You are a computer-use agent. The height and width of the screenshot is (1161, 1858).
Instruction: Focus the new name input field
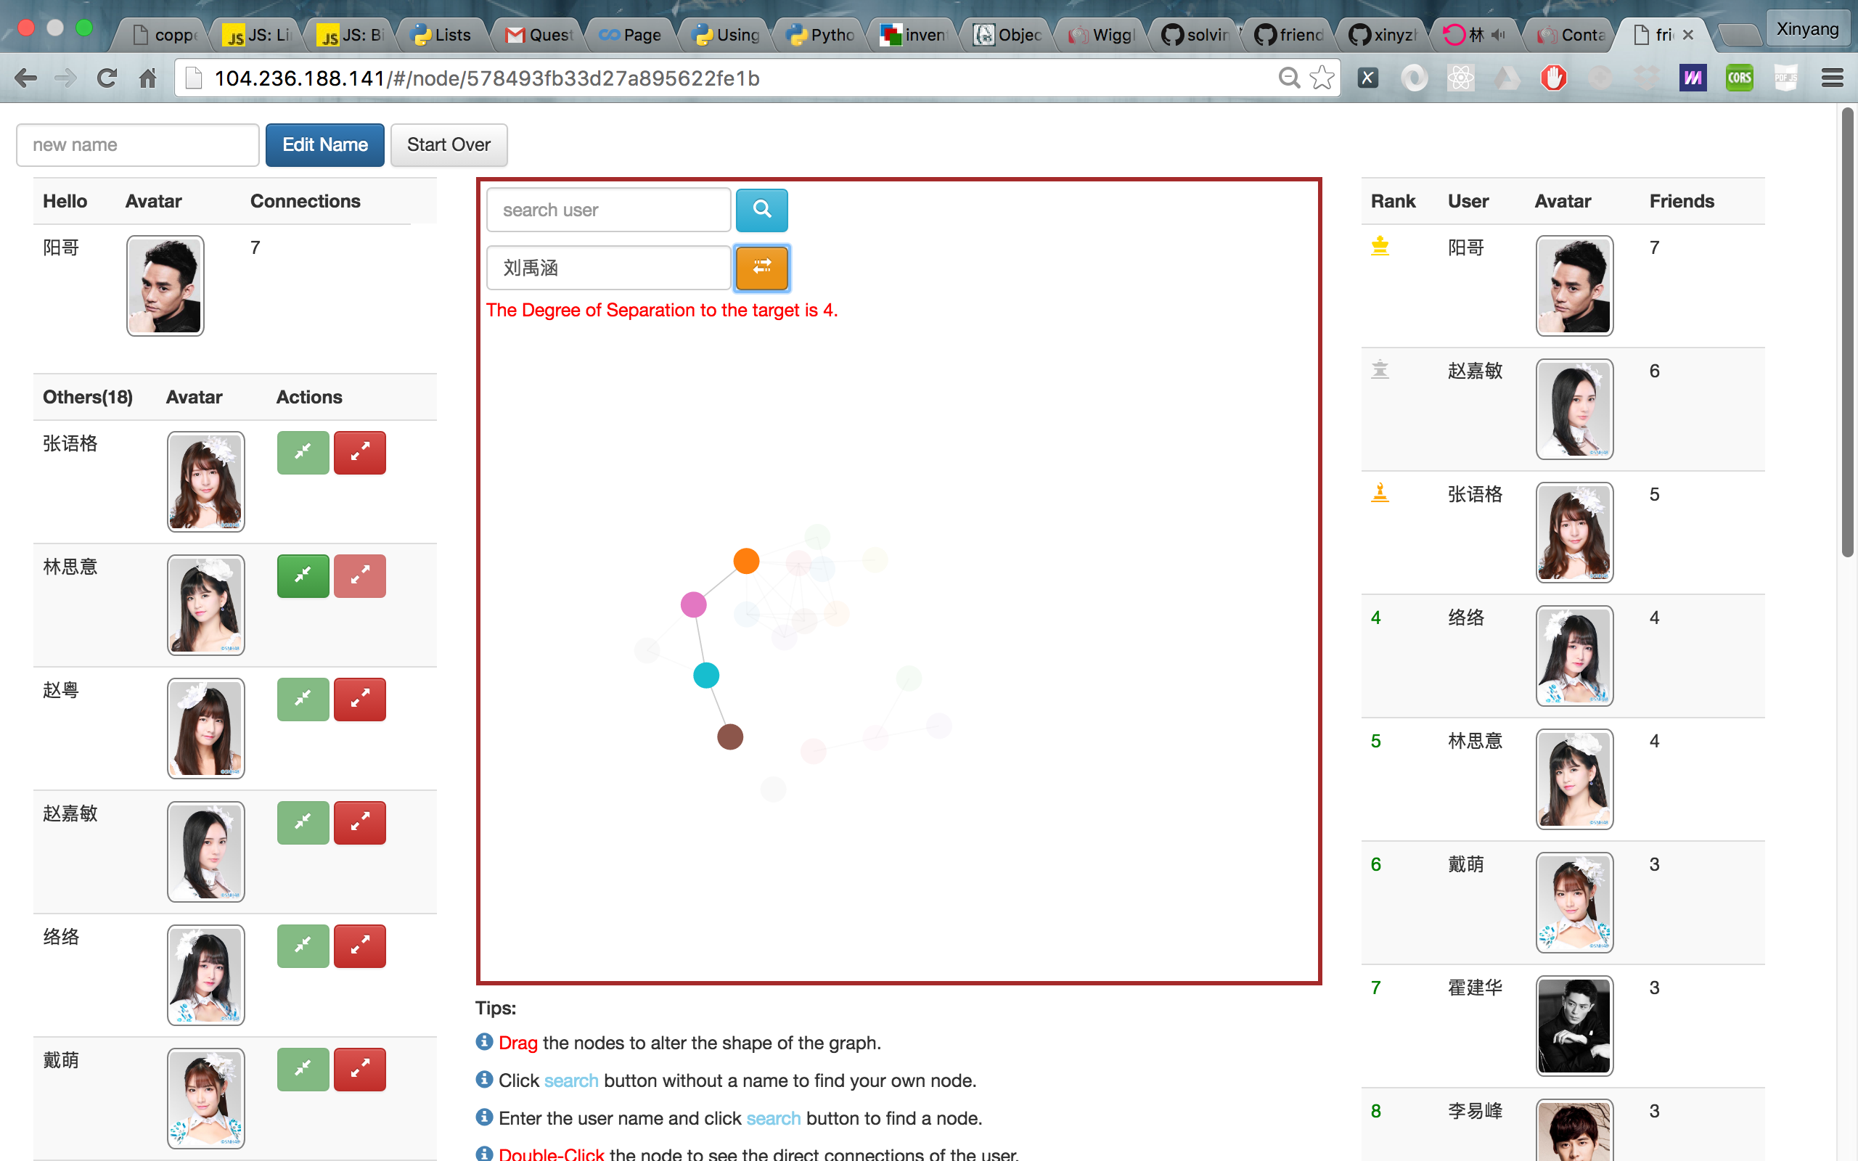137,145
